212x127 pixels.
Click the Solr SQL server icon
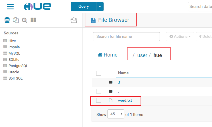pos(5,78)
